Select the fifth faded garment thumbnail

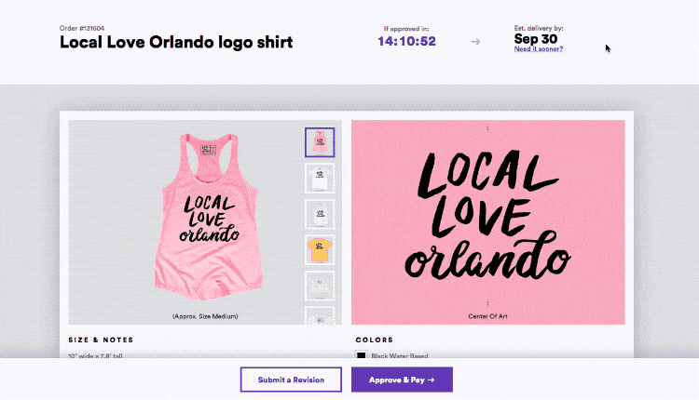(x=320, y=287)
